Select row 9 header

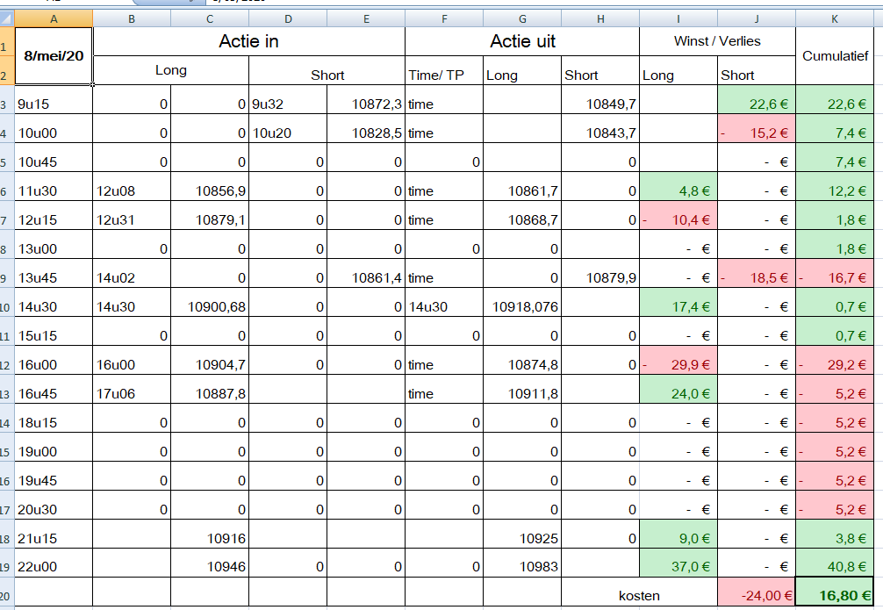tap(7, 277)
